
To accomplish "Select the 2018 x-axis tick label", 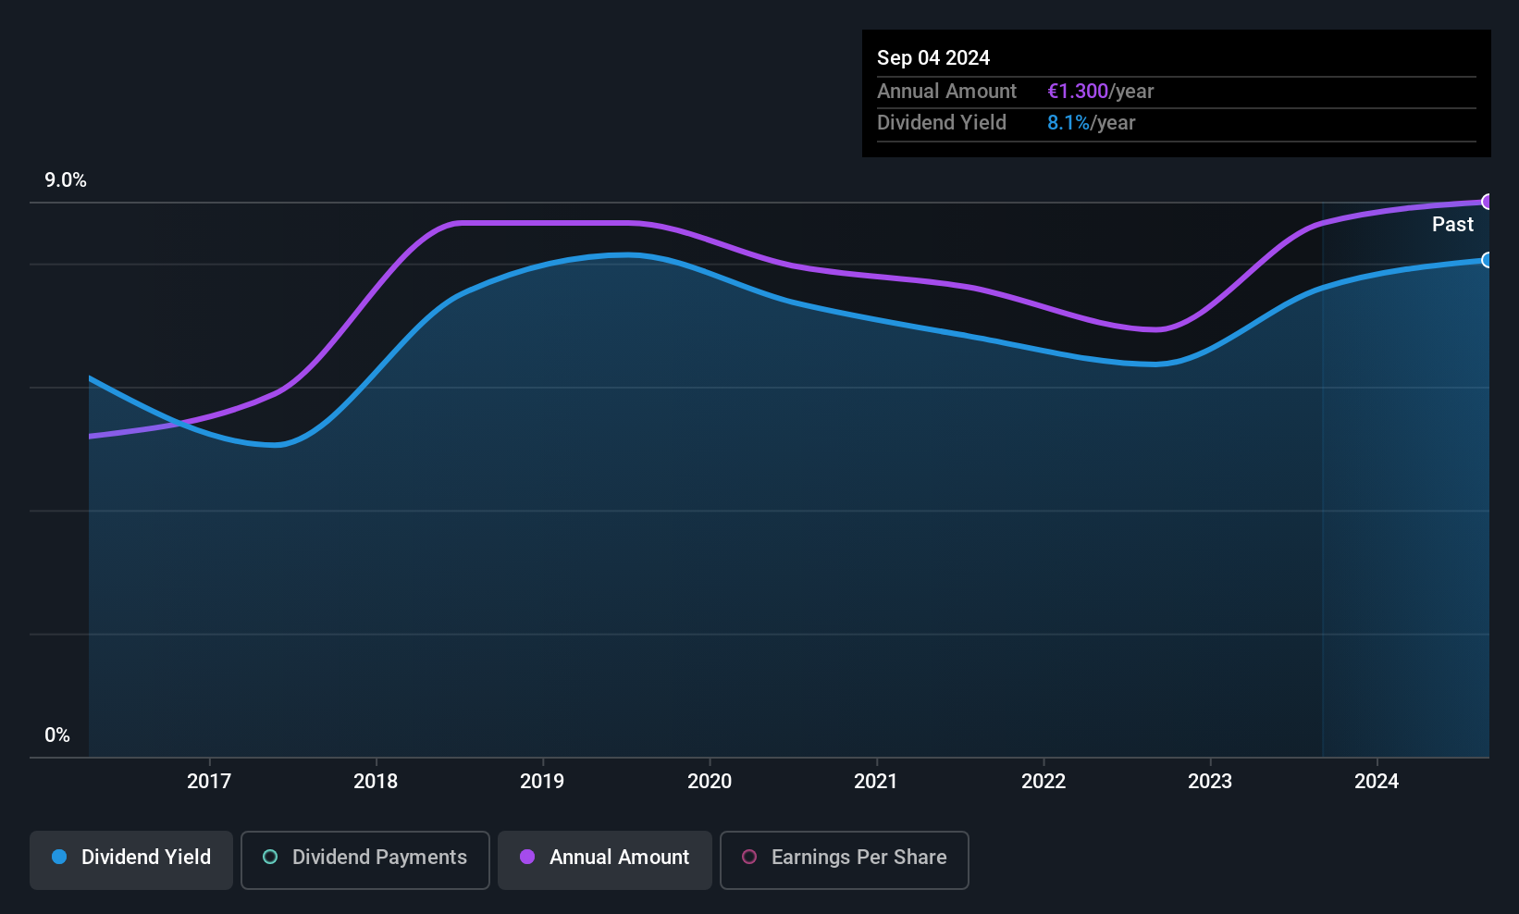I will pos(376,782).
